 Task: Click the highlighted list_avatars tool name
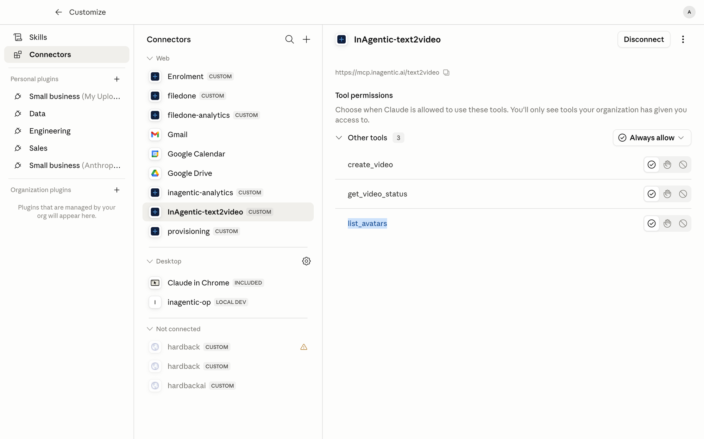[x=367, y=224]
